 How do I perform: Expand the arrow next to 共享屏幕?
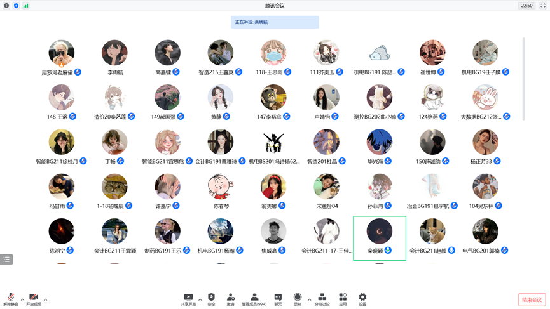tap(200, 299)
